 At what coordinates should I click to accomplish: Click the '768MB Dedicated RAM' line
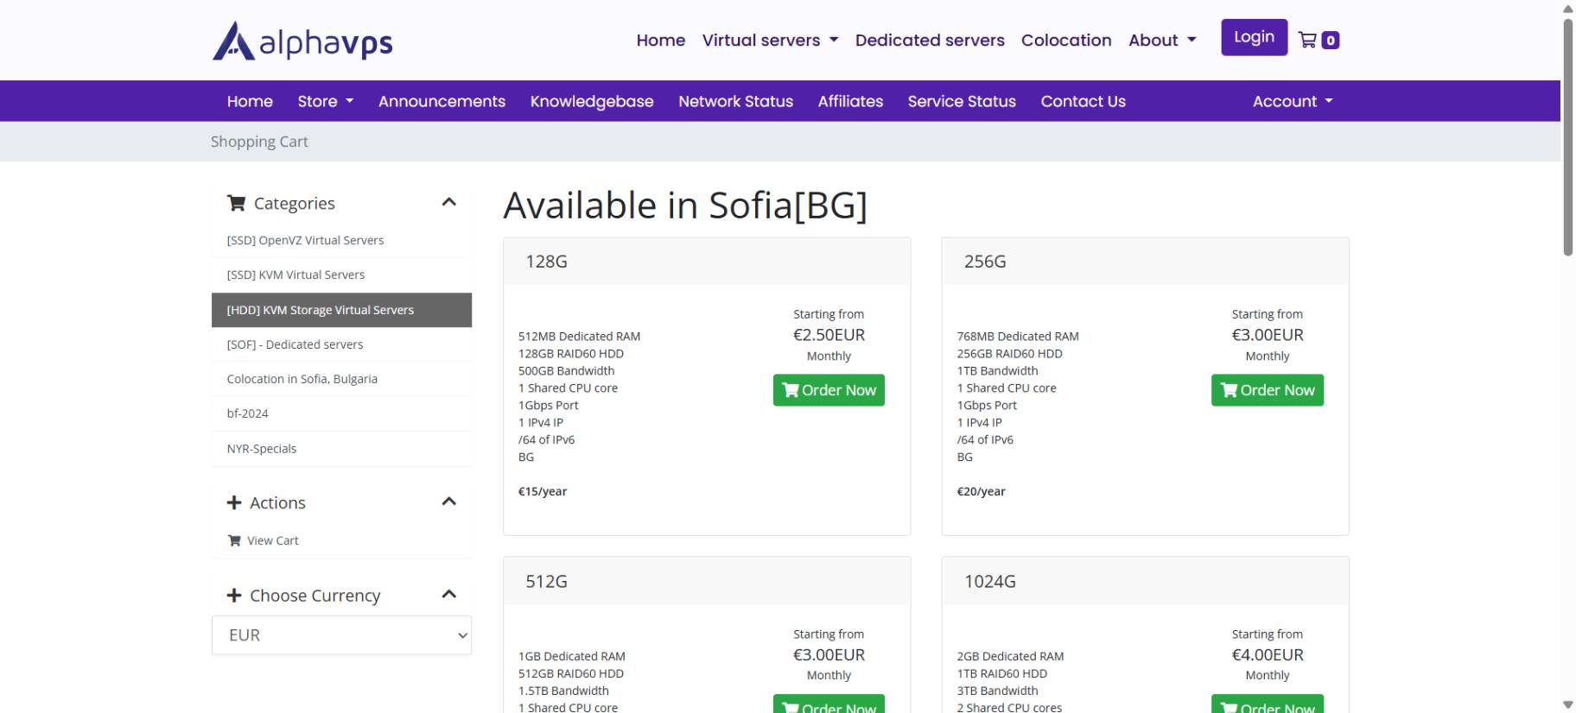click(1018, 337)
